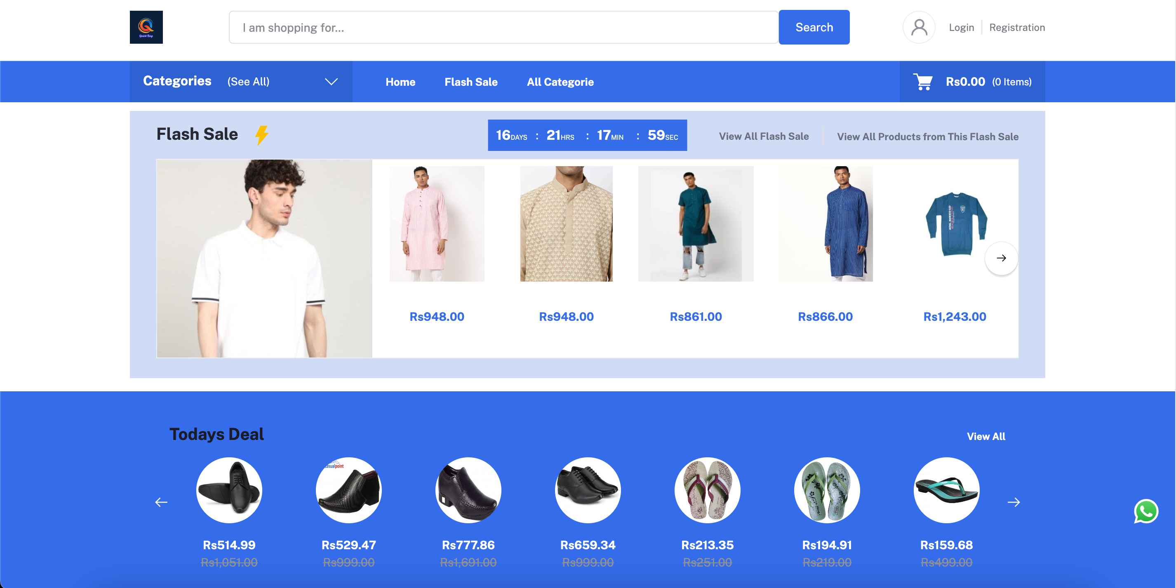Viewport: 1176px width, 588px height.
Task: Select the Flash Sale menu item
Action: pyautogui.click(x=471, y=82)
